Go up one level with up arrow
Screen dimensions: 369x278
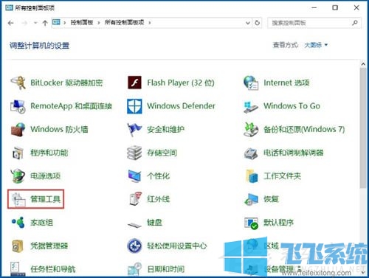coord(45,23)
